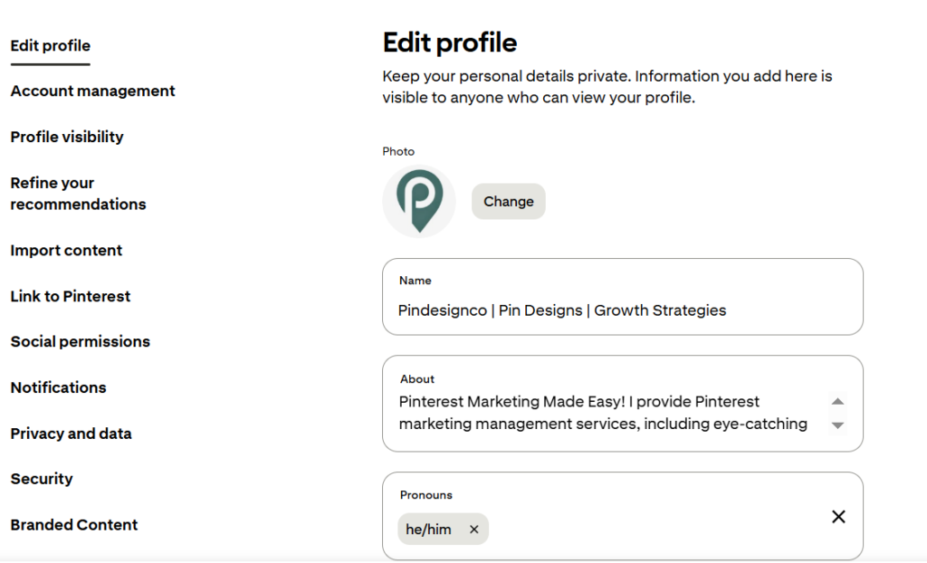Screen dimensions: 927x563
Task: Click into the About text area
Action: coord(623,404)
